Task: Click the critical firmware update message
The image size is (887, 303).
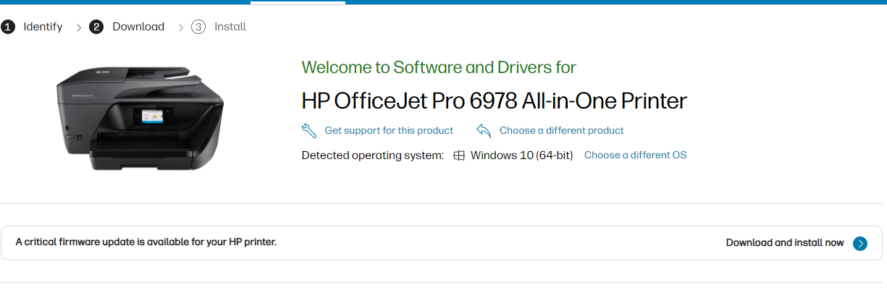Action: click(146, 242)
